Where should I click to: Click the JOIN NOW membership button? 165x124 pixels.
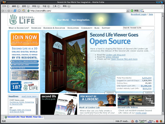(24, 39)
